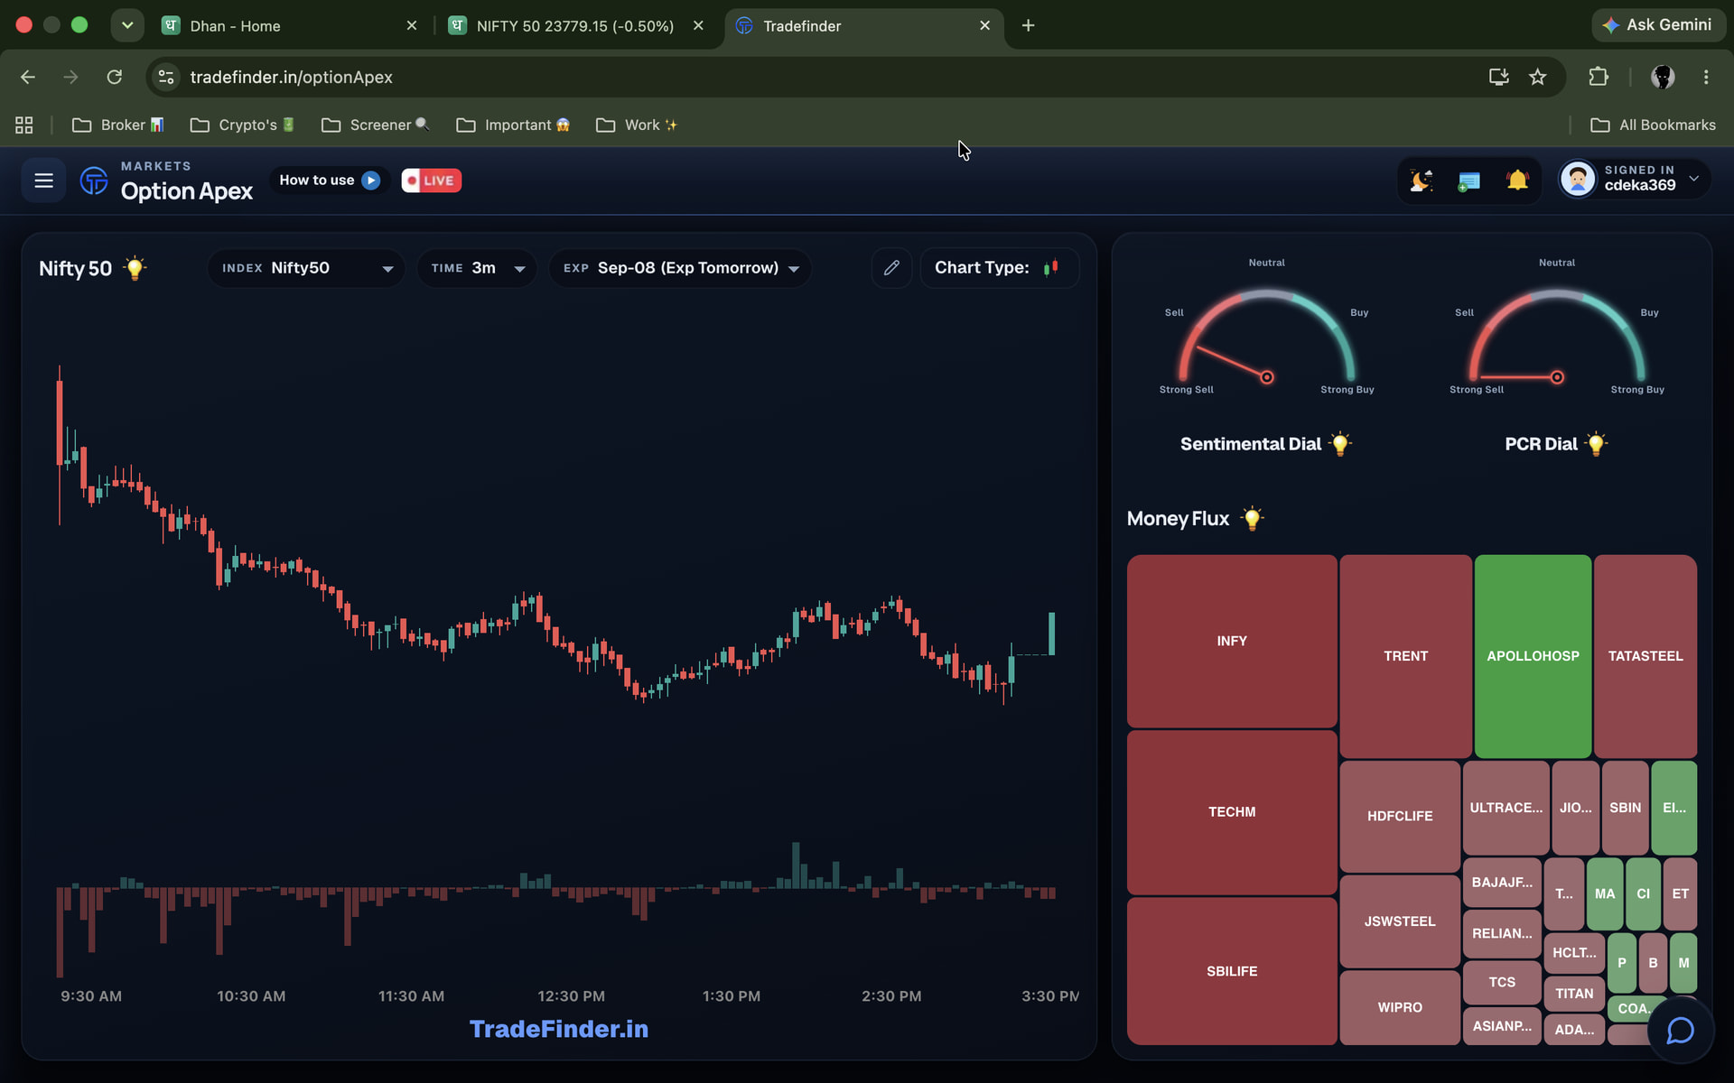This screenshot has width=1734, height=1083.
Task: Open the expiry Sep-08 dropdown
Action: (x=680, y=268)
